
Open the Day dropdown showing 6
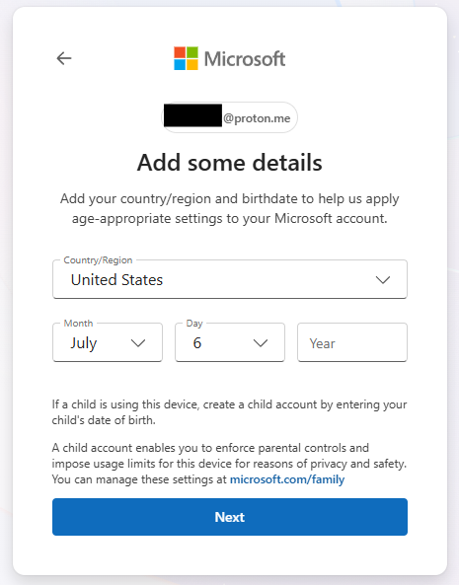(230, 342)
